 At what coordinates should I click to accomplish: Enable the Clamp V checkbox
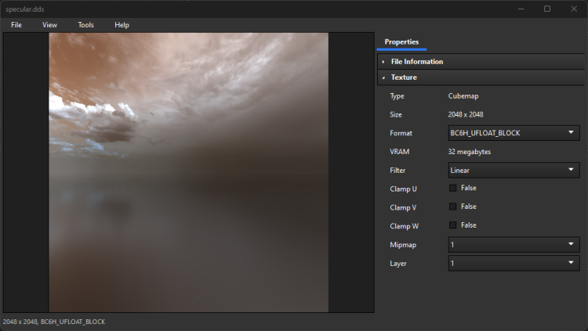[452, 207]
